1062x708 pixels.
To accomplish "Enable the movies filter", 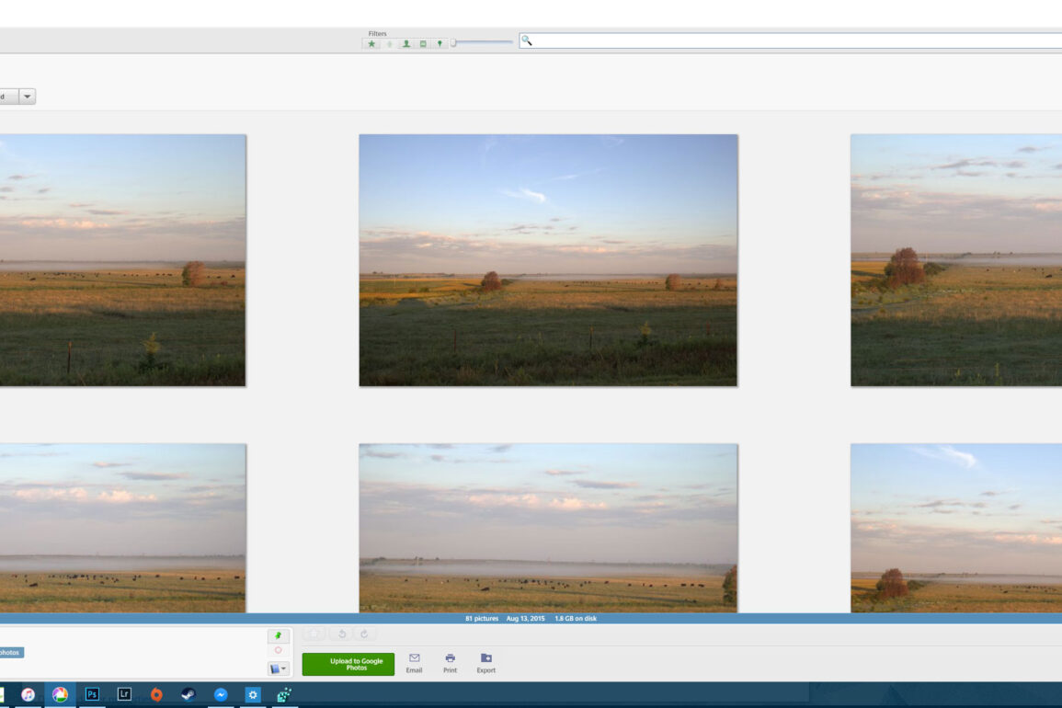I will click(422, 42).
